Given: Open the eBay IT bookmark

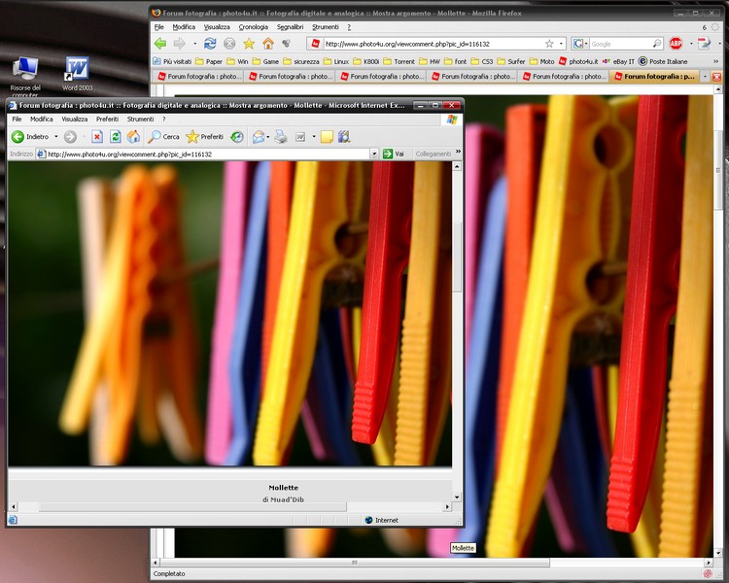Looking at the screenshot, I should (x=618, y=61).
